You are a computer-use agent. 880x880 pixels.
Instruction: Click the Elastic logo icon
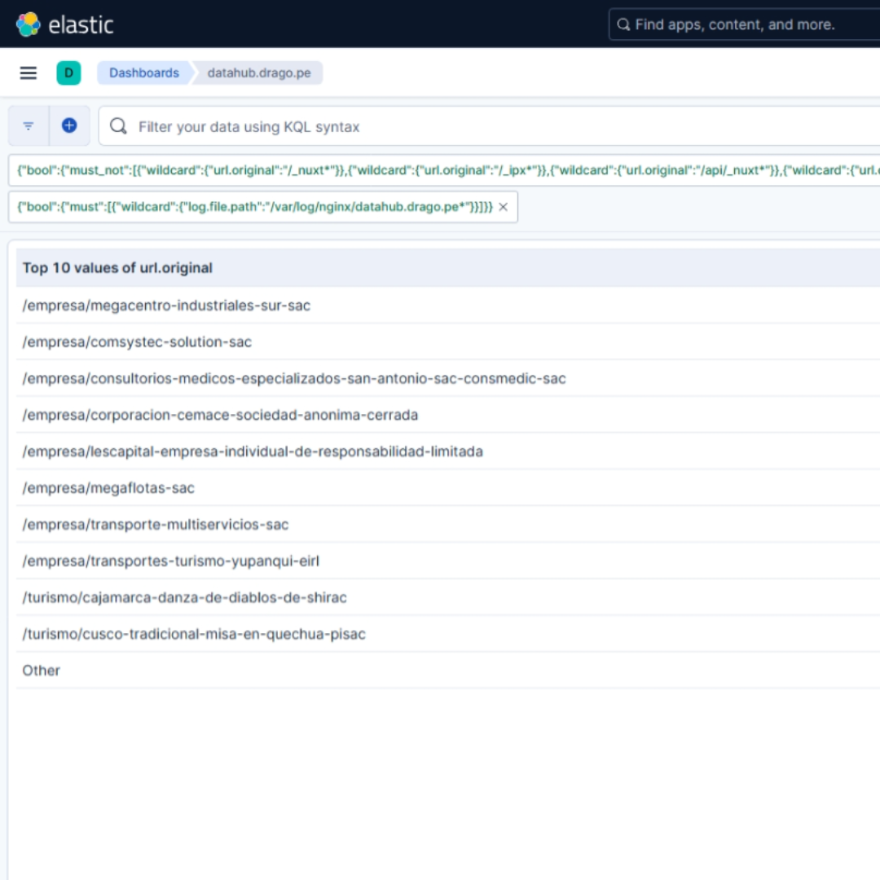coord(28,24)
